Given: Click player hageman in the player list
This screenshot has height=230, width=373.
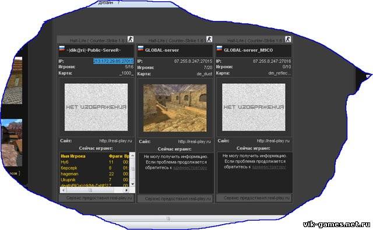Looking at the screenshot, I should (69, 174).
